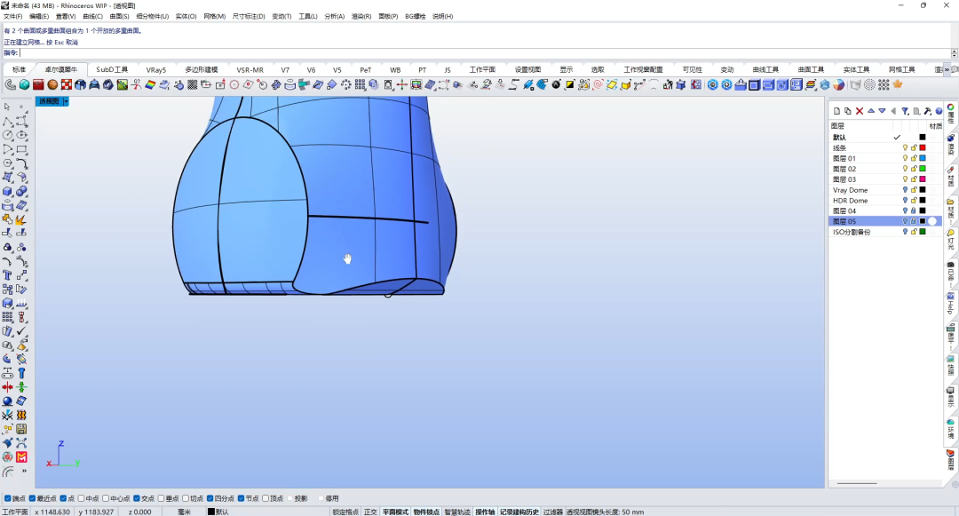
Task: Click the orange maple leaf toolbar icon
Action: coord(898,84)
